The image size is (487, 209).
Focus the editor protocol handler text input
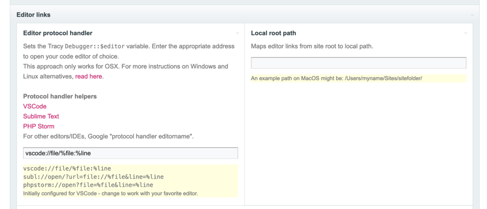131,153
